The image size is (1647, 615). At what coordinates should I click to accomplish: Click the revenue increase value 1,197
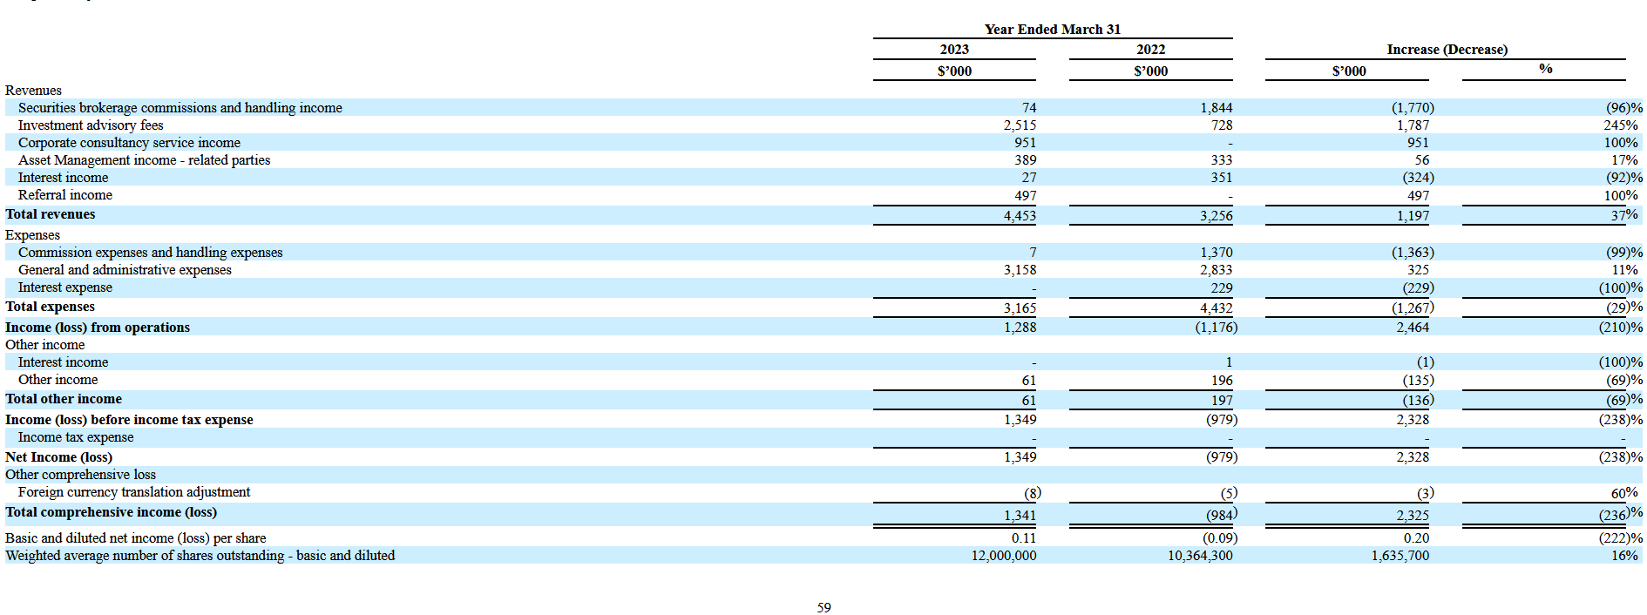[x=1412, y=216]
